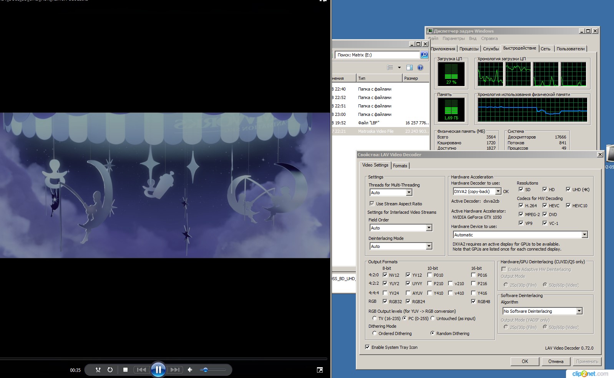Confirm LAV settings with OK
The width and height of the screenshot is (614, 378).
525,361
